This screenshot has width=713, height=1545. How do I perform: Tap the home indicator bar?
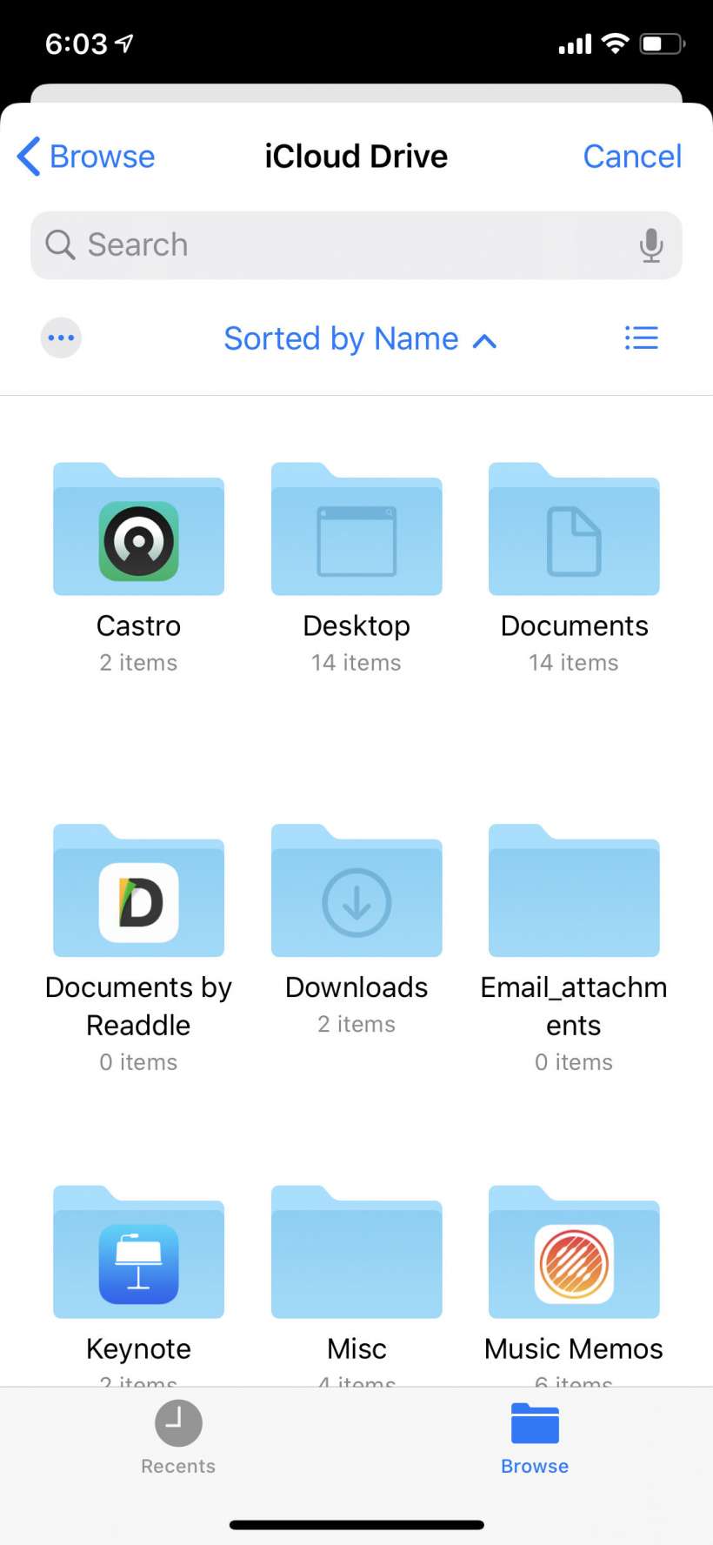pyautogui.click(x=356, y=1525)
